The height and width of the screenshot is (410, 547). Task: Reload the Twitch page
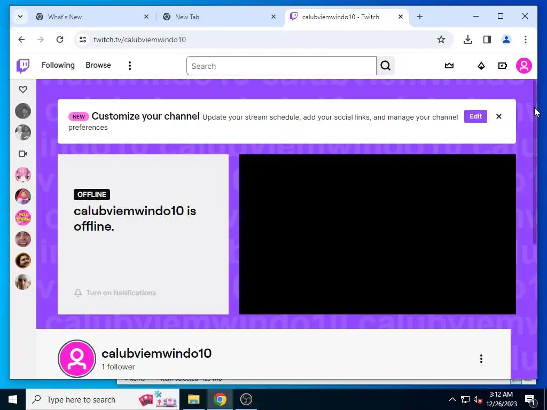pyautogui.click(x=60, y=40)
